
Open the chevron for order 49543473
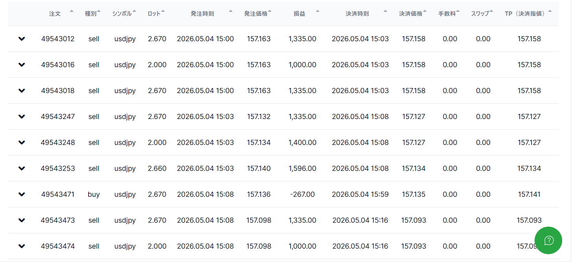[x=22, y=220]
